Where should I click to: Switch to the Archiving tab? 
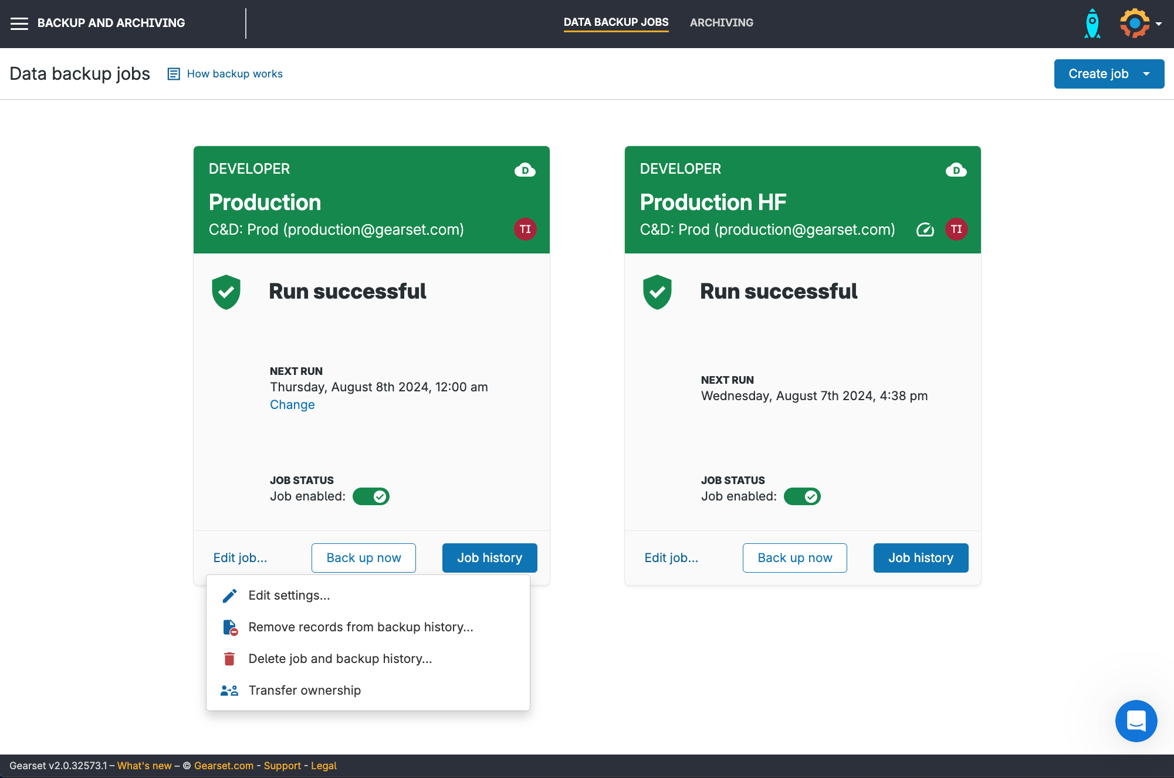pyautogui.click(x=721, y=22)
